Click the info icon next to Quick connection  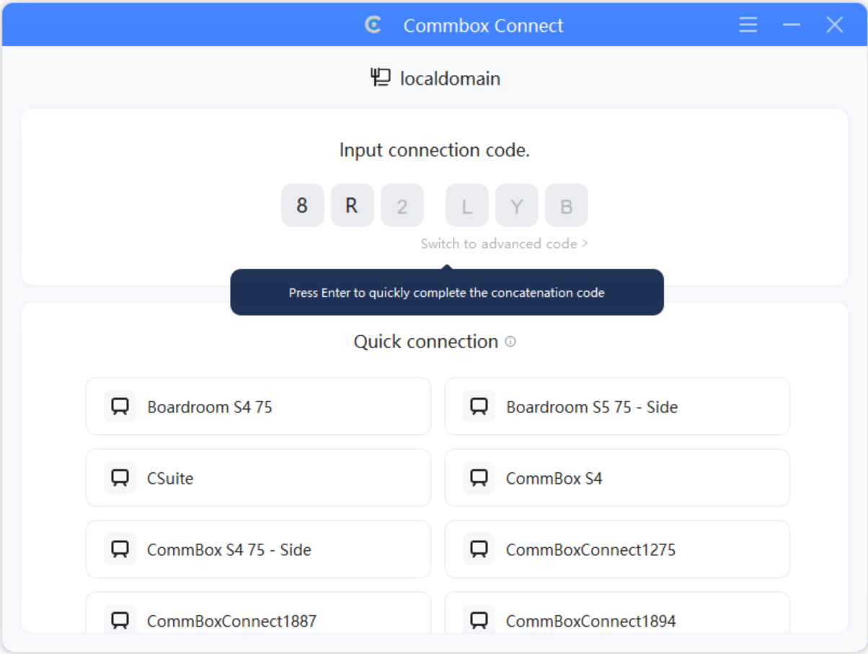pos(512,343)
